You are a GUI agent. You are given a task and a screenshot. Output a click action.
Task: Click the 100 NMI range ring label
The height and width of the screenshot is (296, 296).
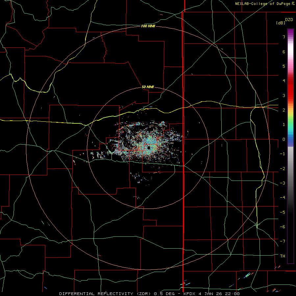[148, 26]
